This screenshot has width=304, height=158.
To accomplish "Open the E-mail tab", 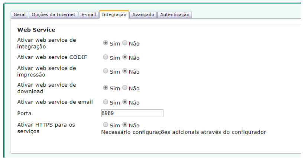I will click(x=88, y=15).
